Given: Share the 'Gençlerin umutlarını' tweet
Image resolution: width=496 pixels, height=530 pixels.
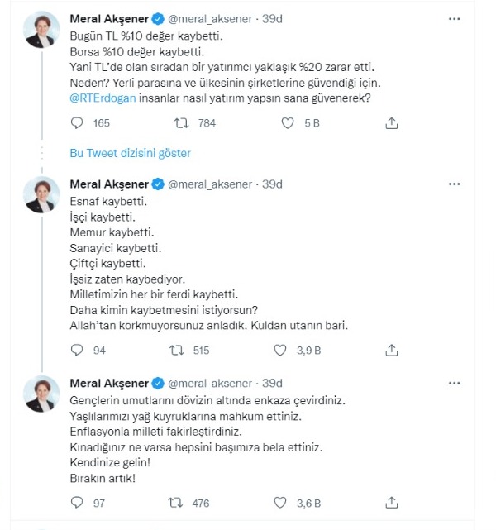Looking at the screenshot, I should point(391,503).
